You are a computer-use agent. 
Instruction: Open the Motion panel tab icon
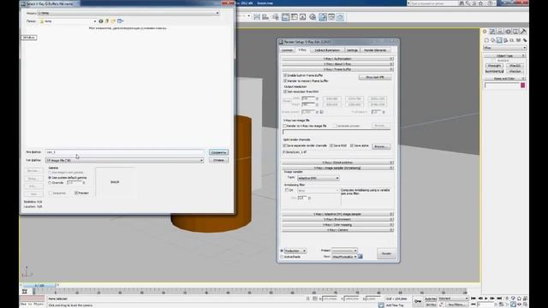(x=508, y=32)
